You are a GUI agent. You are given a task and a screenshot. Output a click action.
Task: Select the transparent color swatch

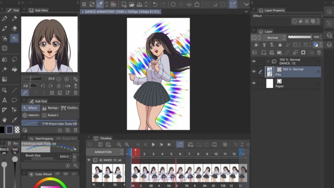[17, 130]
